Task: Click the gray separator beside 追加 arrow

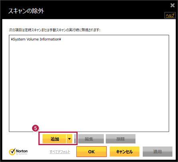Action: 75,139
